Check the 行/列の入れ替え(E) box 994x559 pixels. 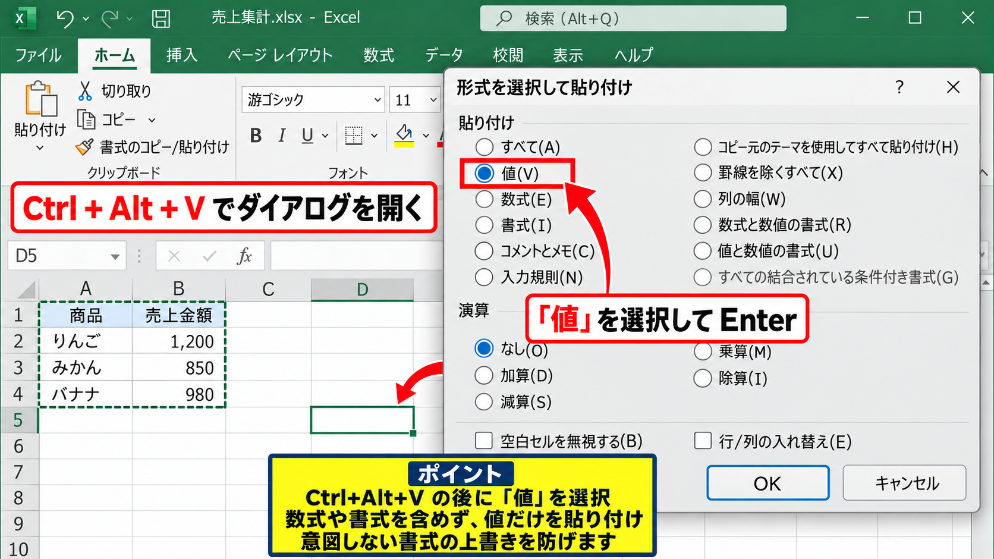[703, 441]
